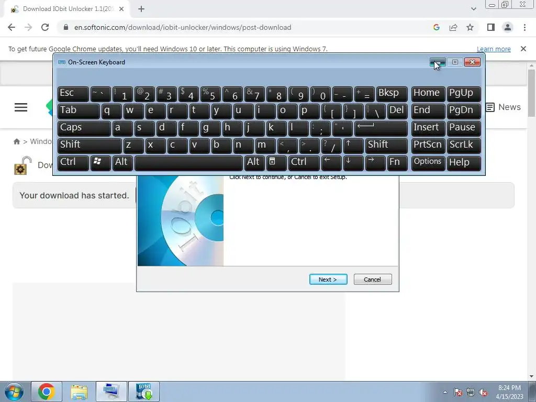The image size is (536, 402).
Task: Close the IObit Unlocker tab
Action: [121, 9]
